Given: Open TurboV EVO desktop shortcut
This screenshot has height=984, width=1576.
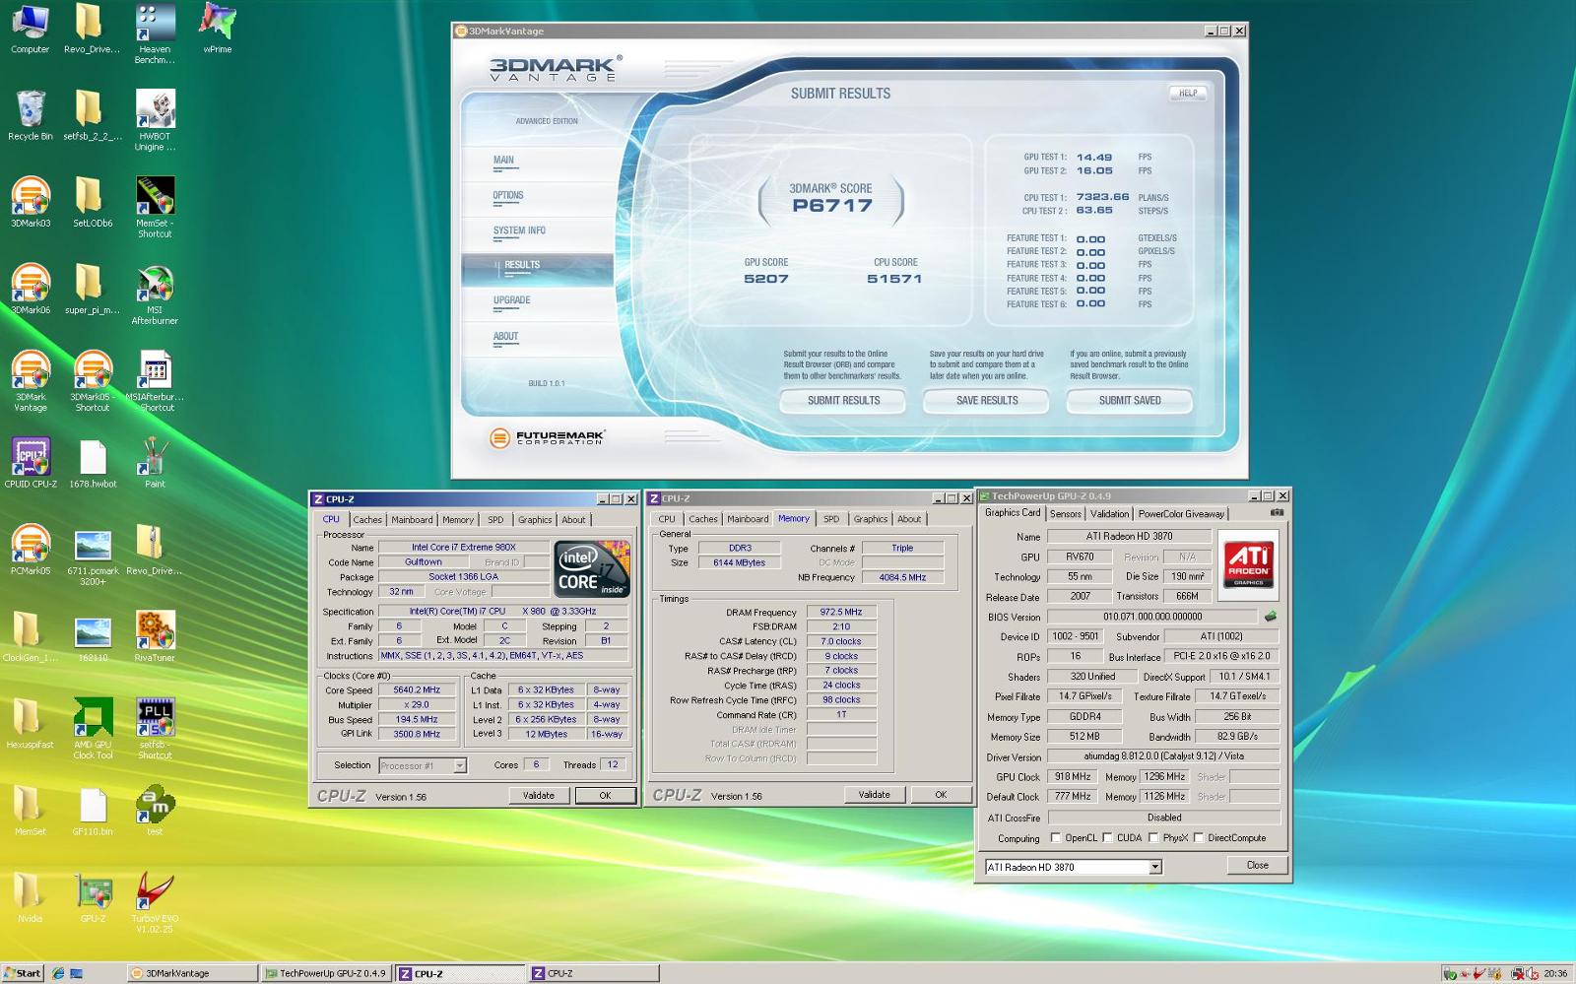Looking at the screenshot, I should point(155,902).
